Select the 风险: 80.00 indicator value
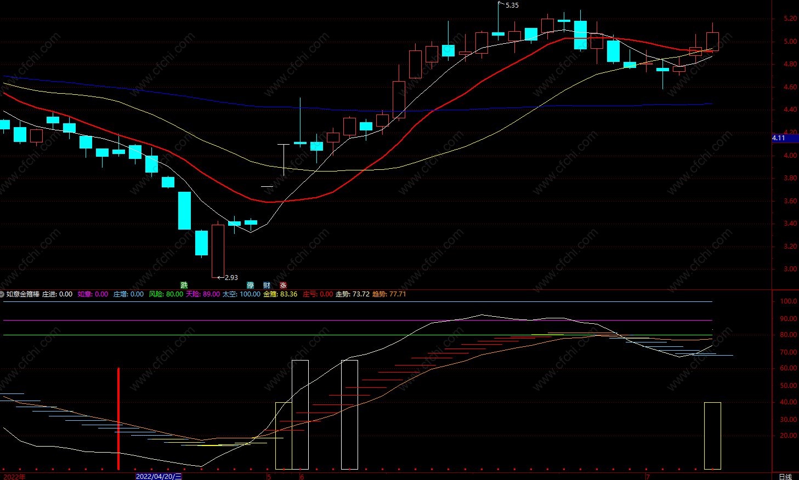The image size is (799, 480). [166, 294]
